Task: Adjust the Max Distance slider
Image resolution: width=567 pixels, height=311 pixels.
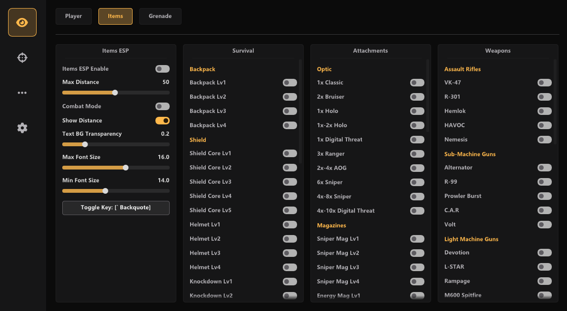Action: (x=115, y=93)
